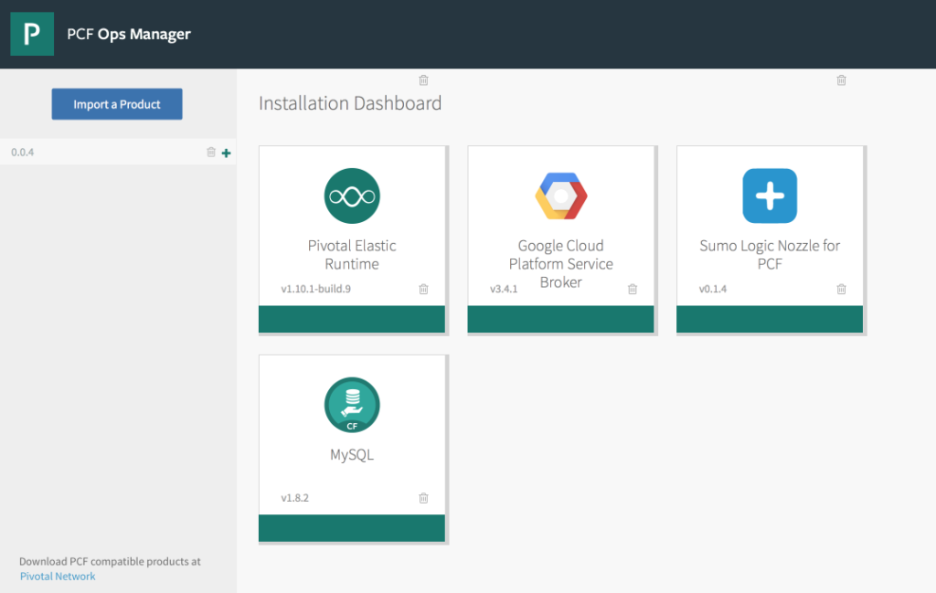Click green status bar on Pivotal Elastic Runtime
This screenshot has height=593, width=936.
point(352,319)
